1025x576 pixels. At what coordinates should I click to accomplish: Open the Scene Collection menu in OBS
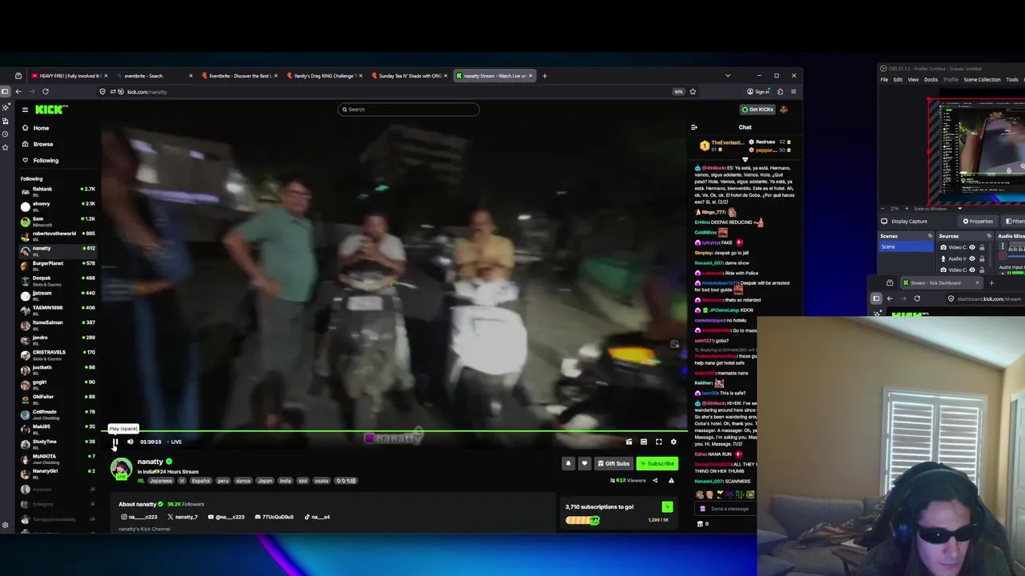pos(982,80)
